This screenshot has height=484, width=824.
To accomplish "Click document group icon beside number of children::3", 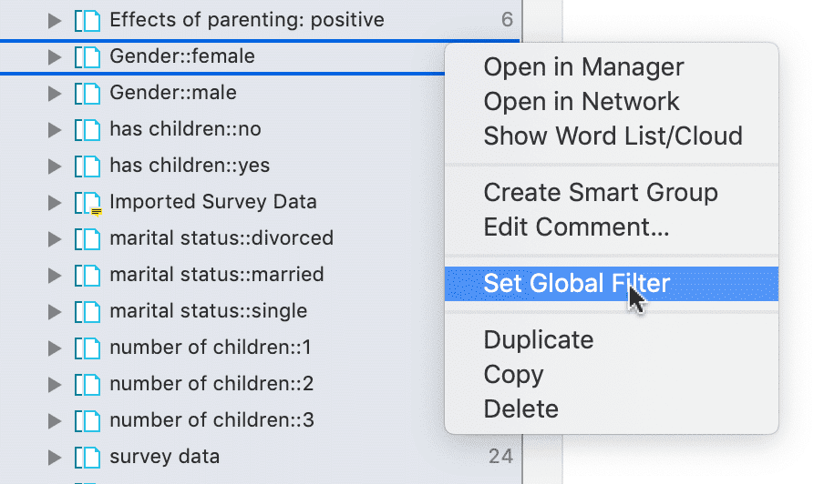I will point(88,420).
